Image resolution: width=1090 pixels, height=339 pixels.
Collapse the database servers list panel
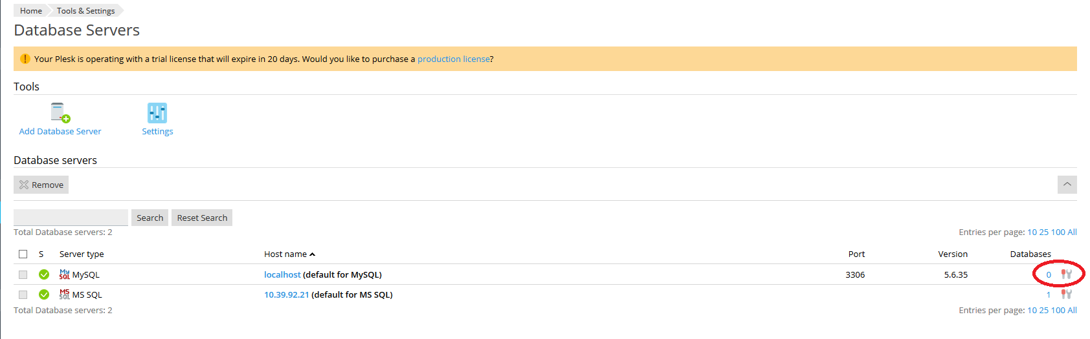tap(1067, 185)
